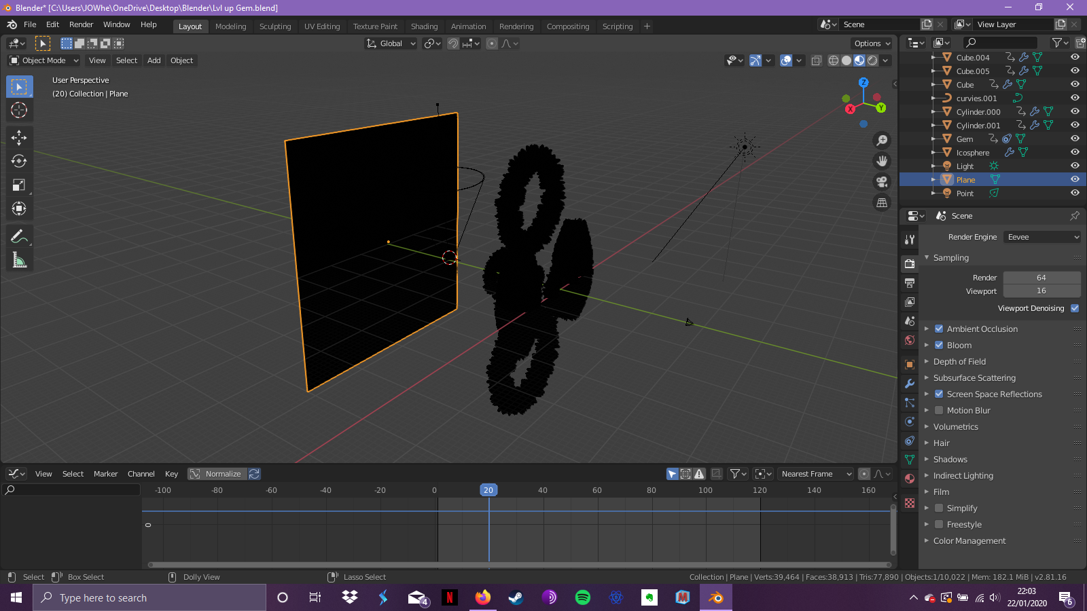
Task: Switch to the UV Editing workspace tab
Action: (x=322, y=26)
